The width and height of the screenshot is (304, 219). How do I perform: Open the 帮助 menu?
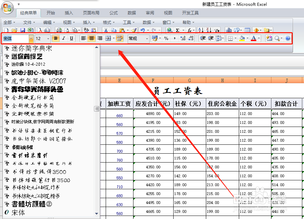[x=188, y=23]
